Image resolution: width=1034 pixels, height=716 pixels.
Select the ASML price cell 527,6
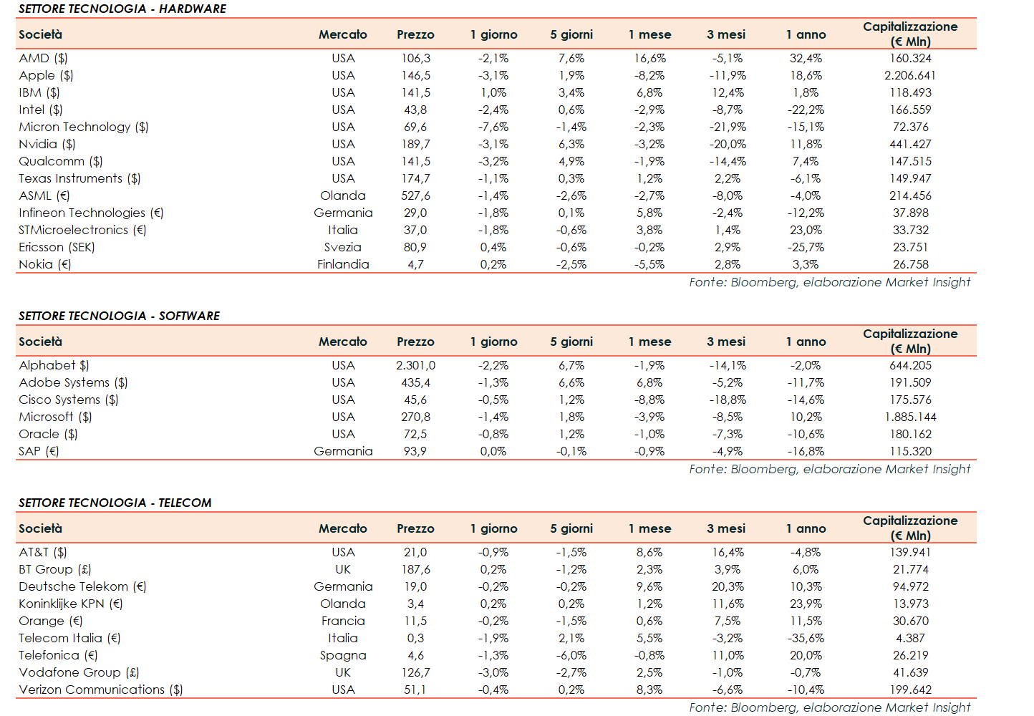[x=415, y=195]
